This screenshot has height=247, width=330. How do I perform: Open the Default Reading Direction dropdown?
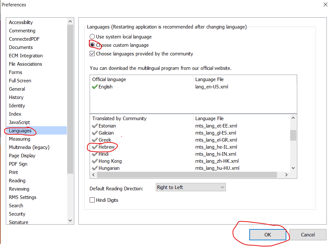click(x=191, y=187)
